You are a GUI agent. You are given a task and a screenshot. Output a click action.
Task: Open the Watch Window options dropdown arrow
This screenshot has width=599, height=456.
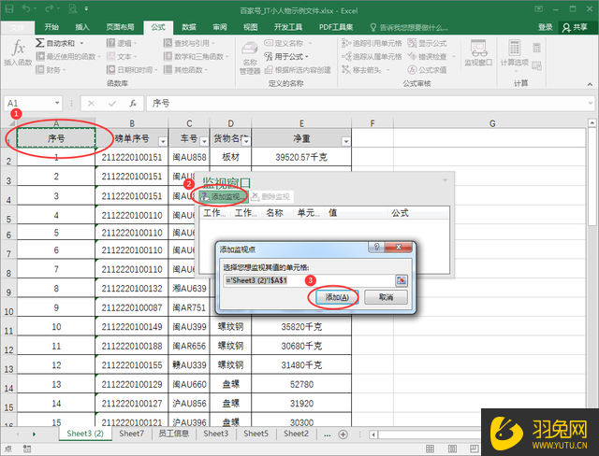tap(446, 180)
